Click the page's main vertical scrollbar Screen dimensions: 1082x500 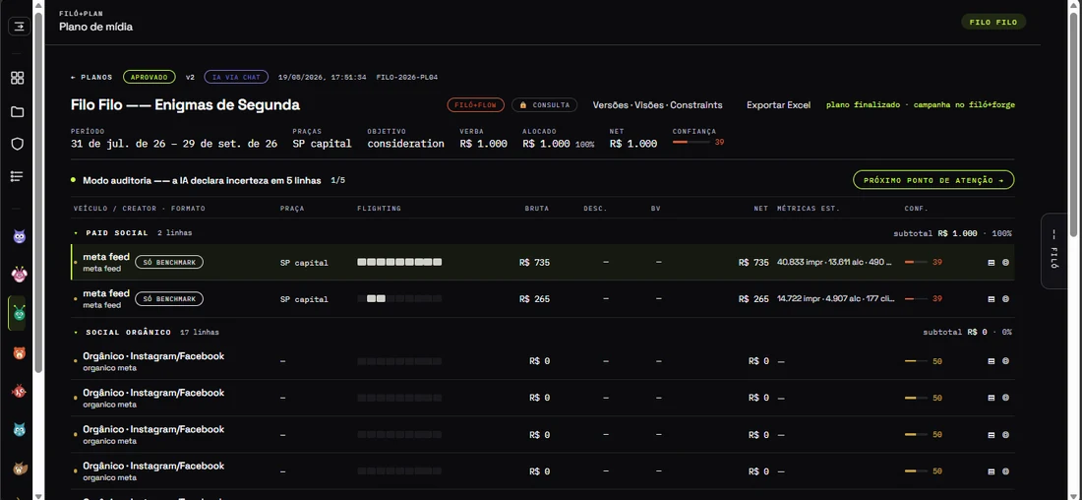coord(1075,124)
